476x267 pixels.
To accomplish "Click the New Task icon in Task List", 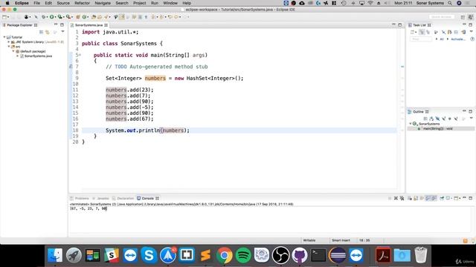I will 412,32.
